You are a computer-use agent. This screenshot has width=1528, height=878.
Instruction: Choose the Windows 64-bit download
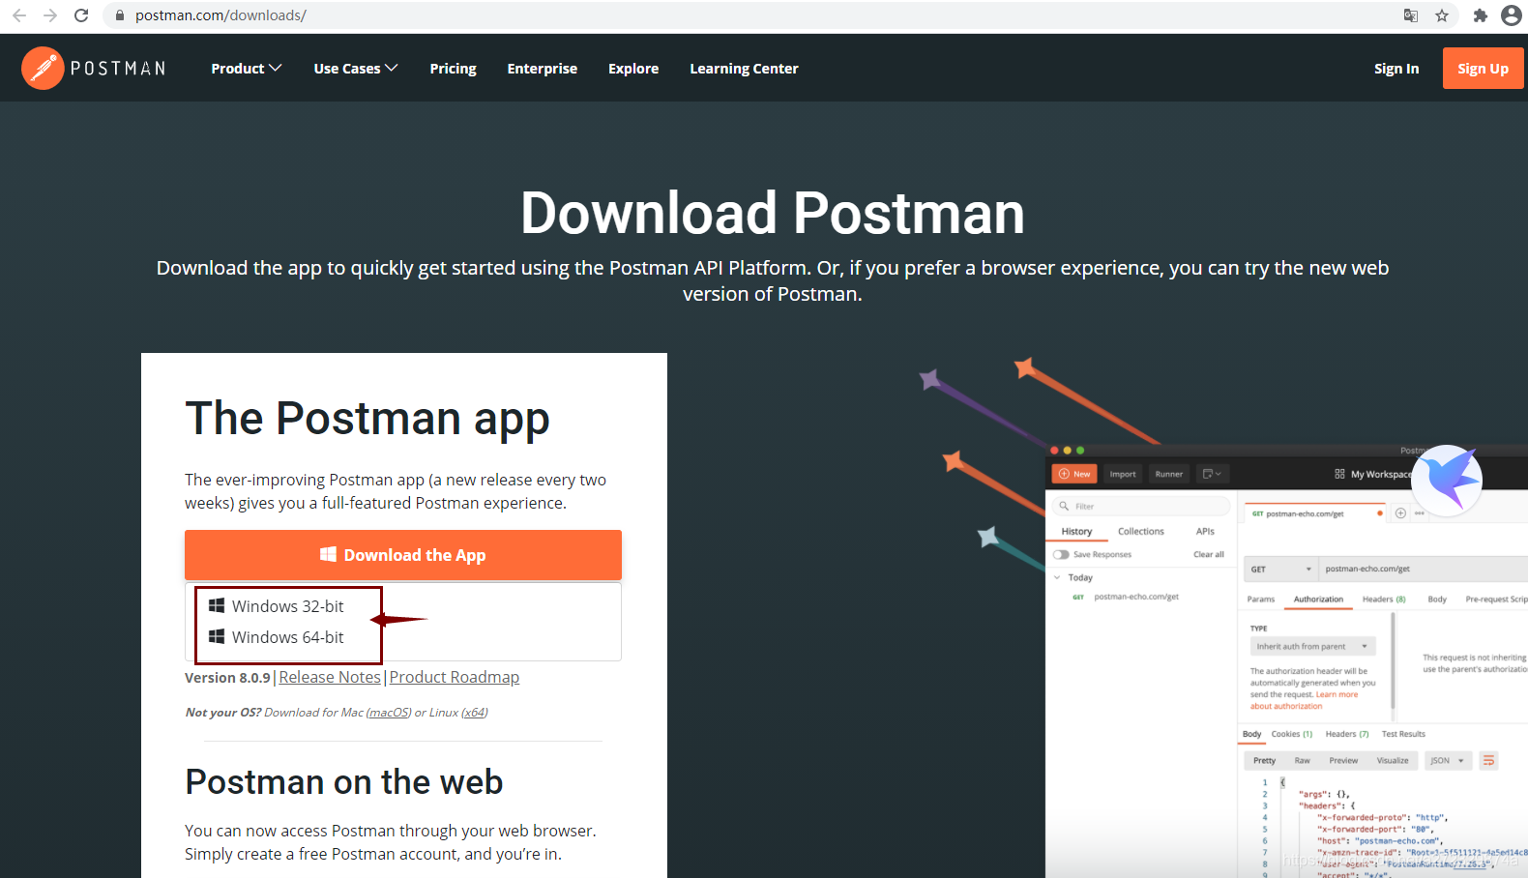point(288,637)
